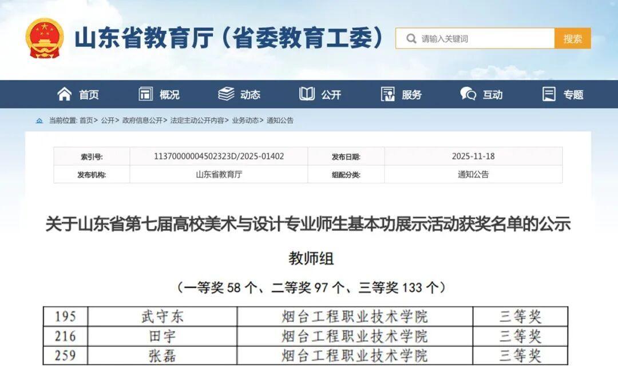The height and width of the screenshot is (384, 618).
Task: Go to 首页 in the breadcrumb
Action: click(x=86, y=121)
